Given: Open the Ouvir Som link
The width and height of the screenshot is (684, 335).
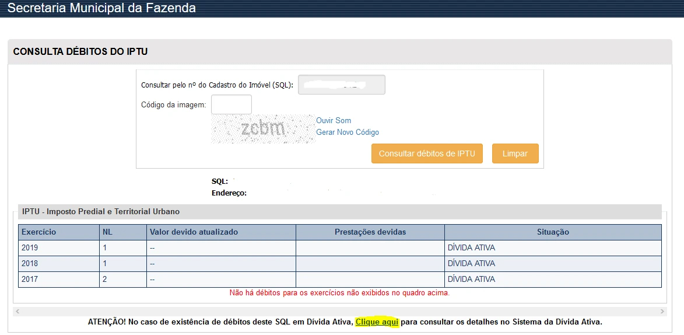Looking at the screenshot, I should [x=334, y=121].
